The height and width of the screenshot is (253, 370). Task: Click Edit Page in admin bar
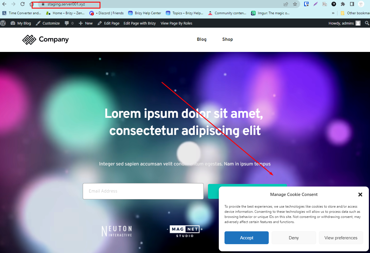108,23
